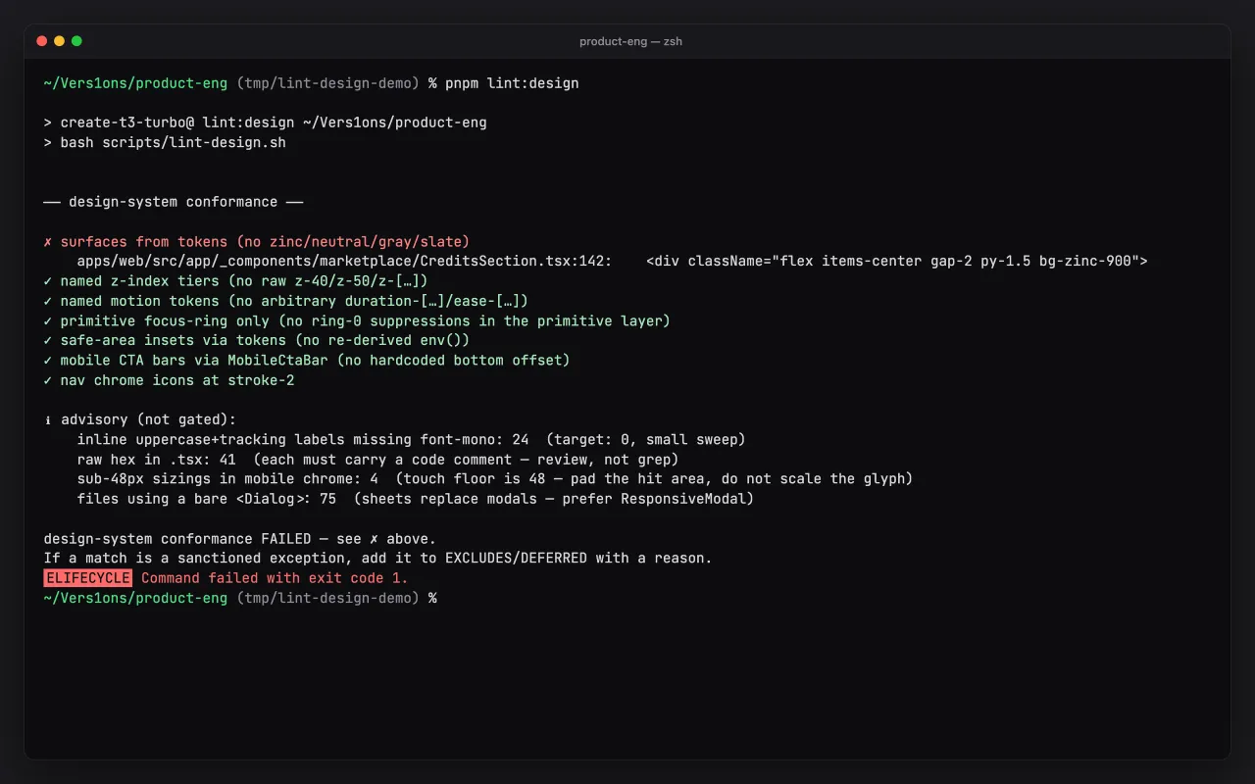
Task: Click the "nav chrome icons at stroke-2" rule
Action: click(177, 380)
